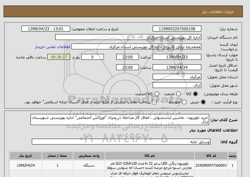Click the ردیف column header
The height and width of the screenshot is (177, 250).
[x=232, y=156]
